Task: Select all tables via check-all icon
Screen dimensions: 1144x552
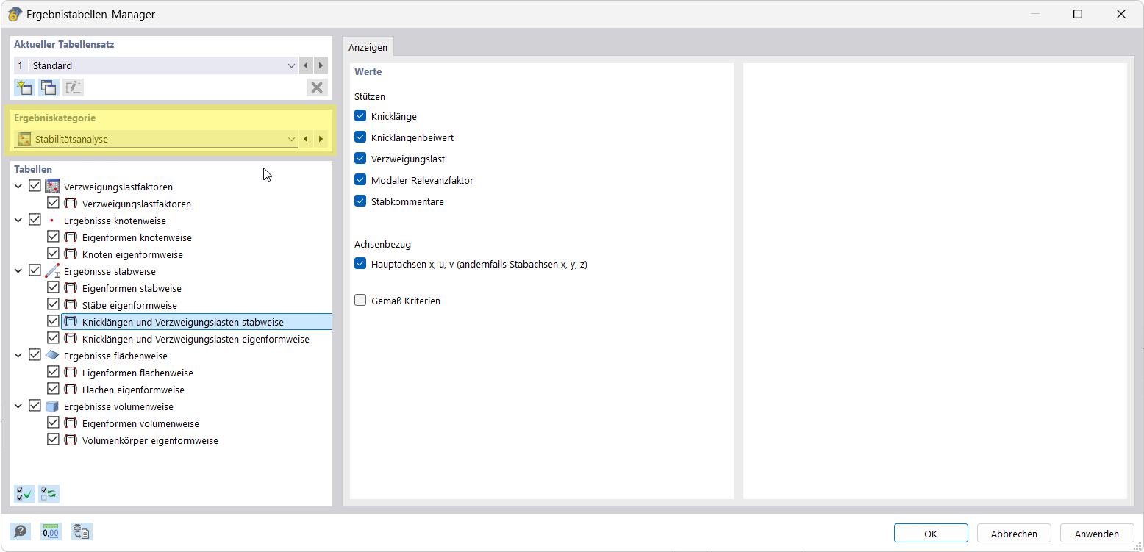Action: (x=23, y=493)
